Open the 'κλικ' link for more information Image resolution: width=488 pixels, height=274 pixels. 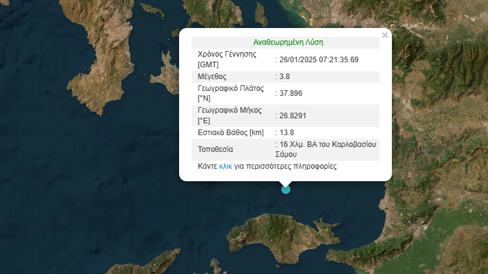[x=226, y=166]
